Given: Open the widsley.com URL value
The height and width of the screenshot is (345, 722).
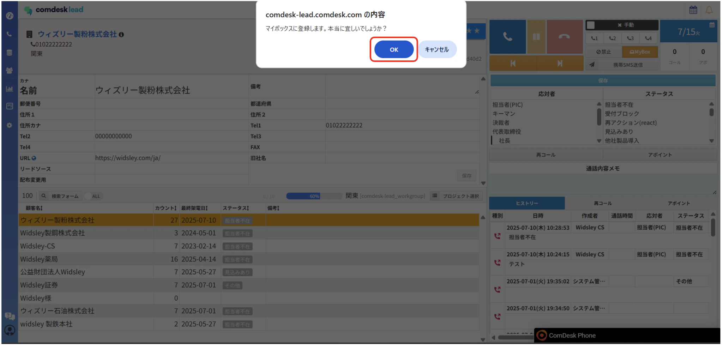Looking at the screenshot, I should [128, 158].
